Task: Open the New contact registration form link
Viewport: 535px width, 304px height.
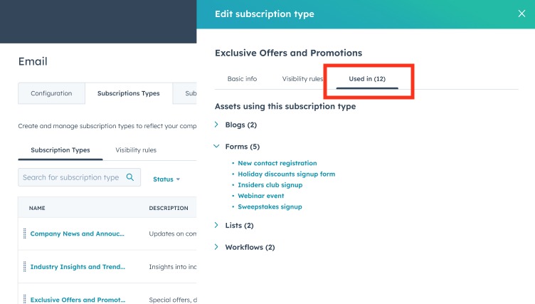Action: pyautogui.click(x=277, y=163)
